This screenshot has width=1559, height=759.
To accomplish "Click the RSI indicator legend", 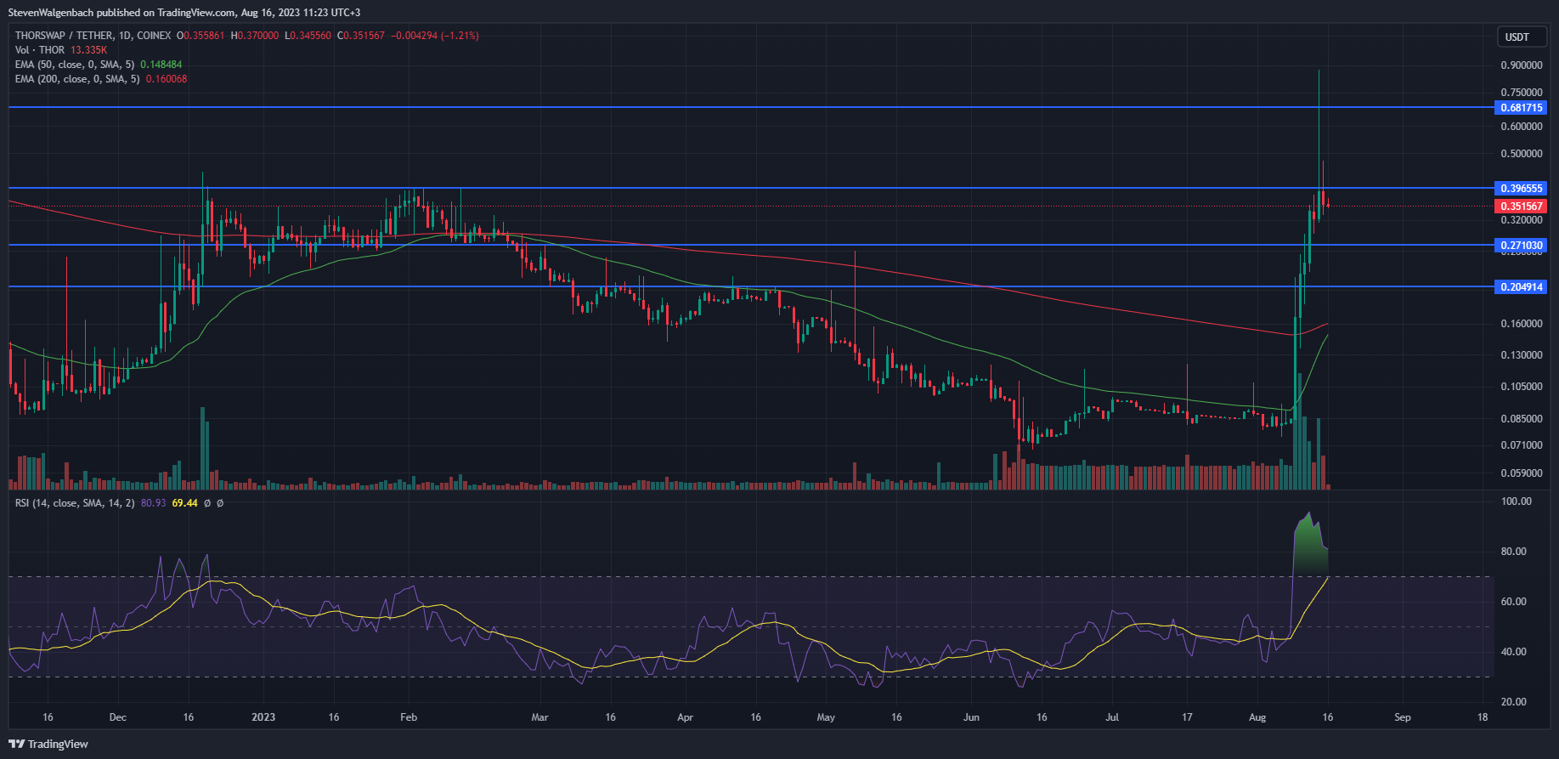I will pyautogui.click(x=74, y=503).
